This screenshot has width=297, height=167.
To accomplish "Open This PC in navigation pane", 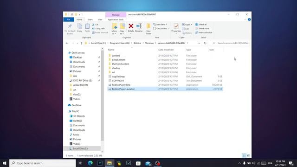I will coord(75,111).
